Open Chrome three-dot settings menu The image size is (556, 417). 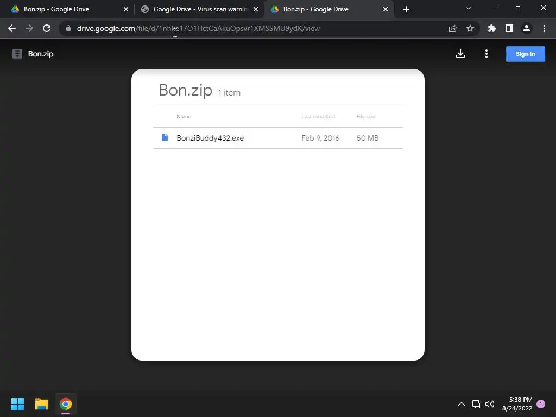(544, 28)
